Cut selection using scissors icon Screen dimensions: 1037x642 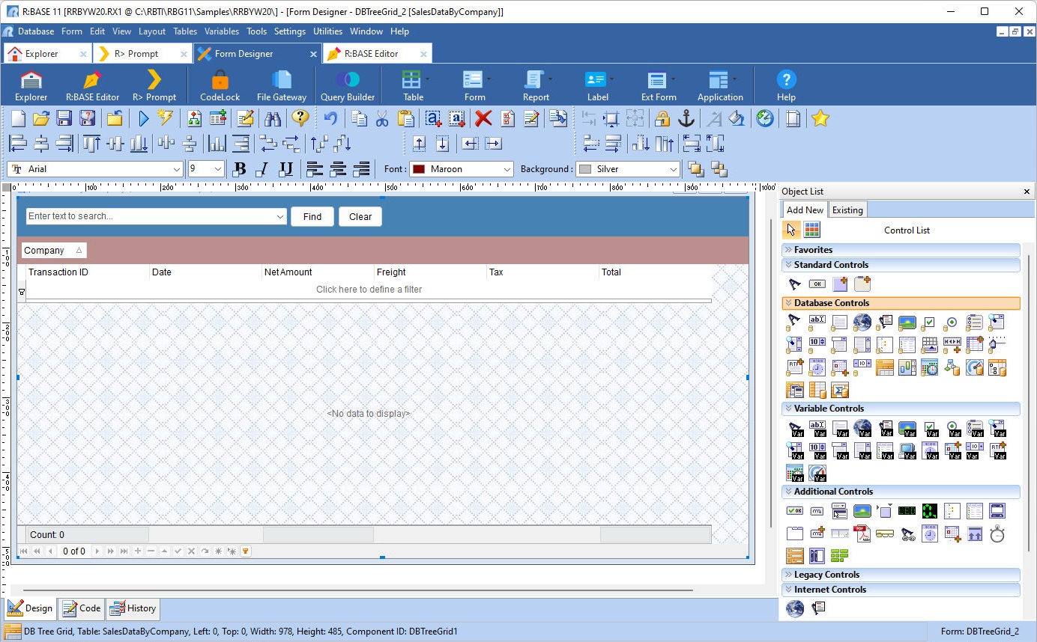tap(382, 118)
